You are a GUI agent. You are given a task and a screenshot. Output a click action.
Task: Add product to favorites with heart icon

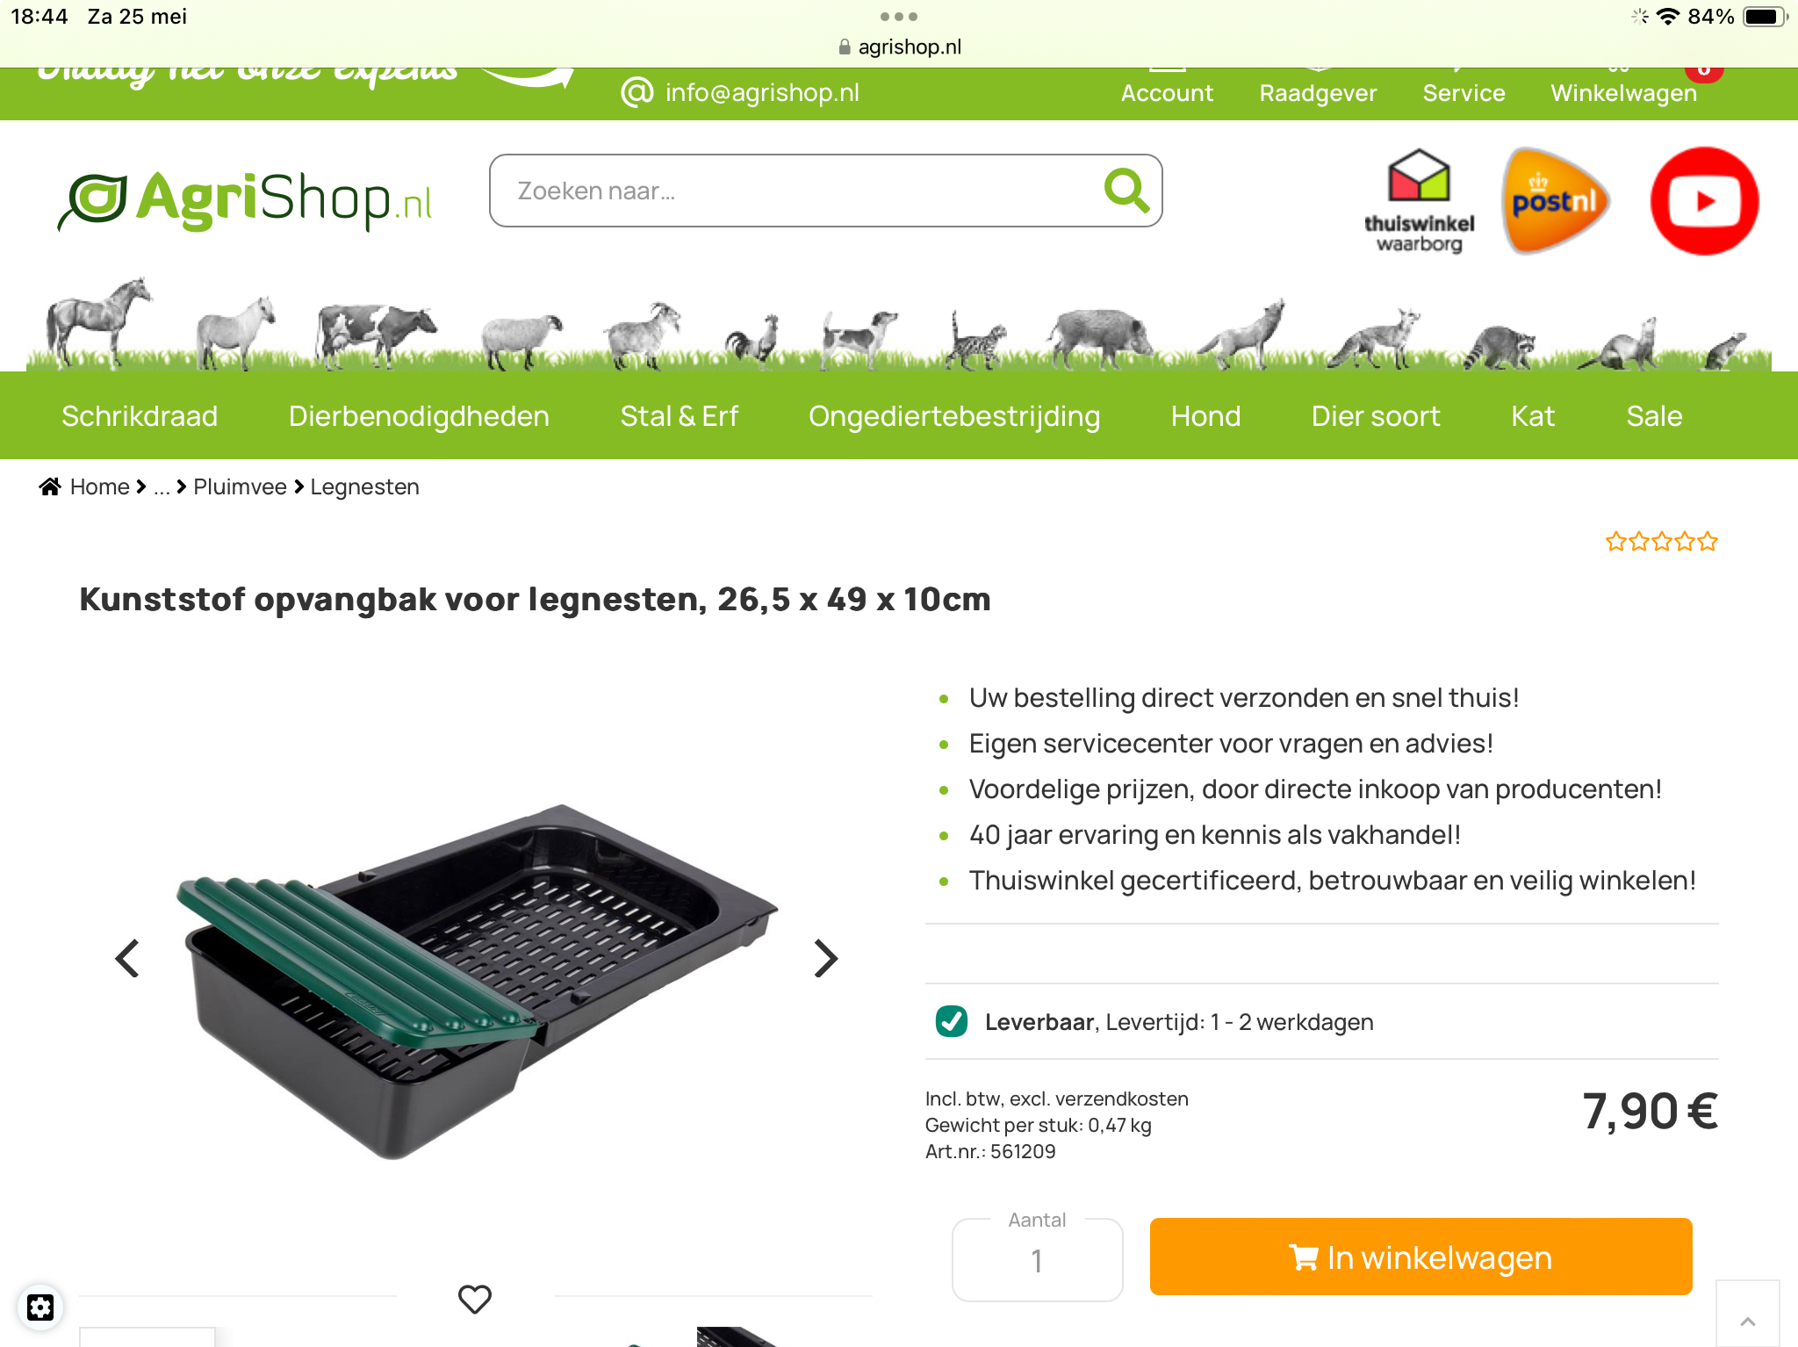pyautogui.click(x=475, y=1299)
